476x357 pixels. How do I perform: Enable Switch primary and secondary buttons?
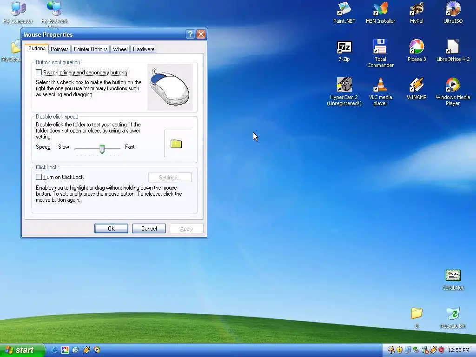(x=39, y=72)
